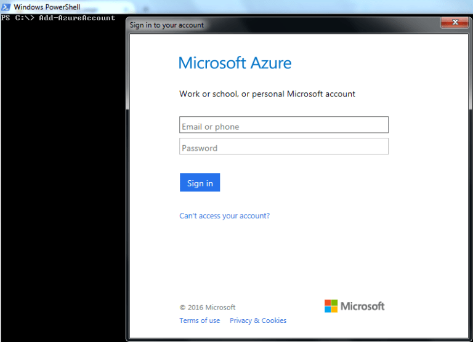Open the Terms of use link
The image size is (473, 342).
[x=200, y=320]
